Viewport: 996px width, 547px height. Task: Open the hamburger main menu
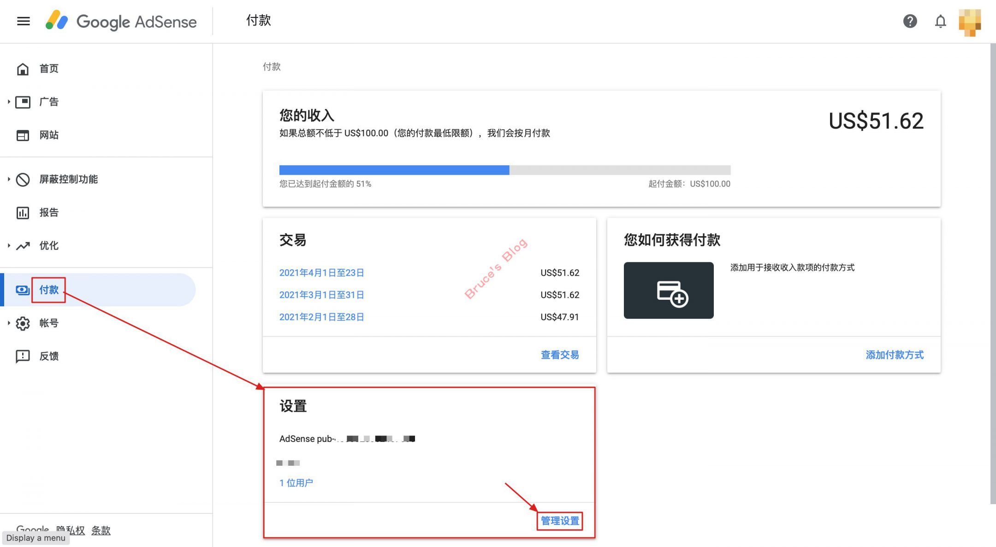coord(24,21)
